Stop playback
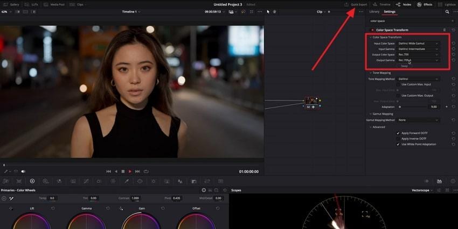Viewport: 458px width, 229px height. 123,171
